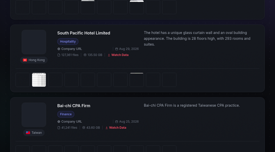The image size is (275, 152).
Task: Open Bai-chi CPA Firm title
Action: pyautogui.click(x=74, y=106)
